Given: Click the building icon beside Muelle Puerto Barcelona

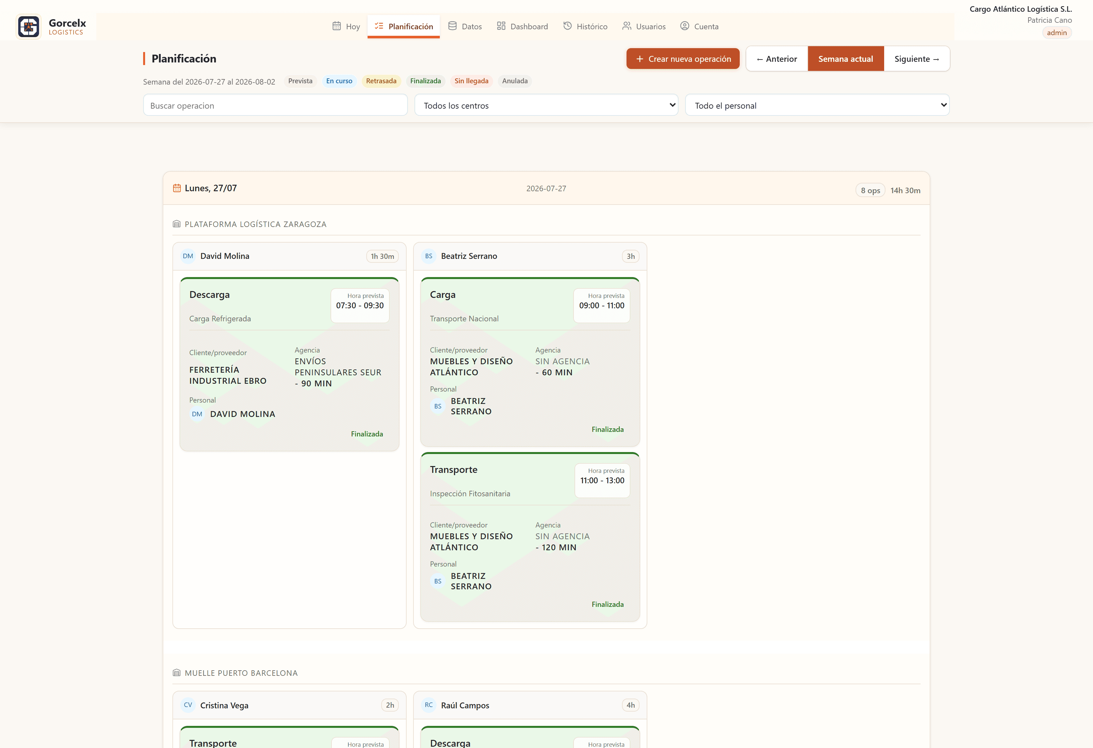Looking at the screenshot, I should (176, 673).
